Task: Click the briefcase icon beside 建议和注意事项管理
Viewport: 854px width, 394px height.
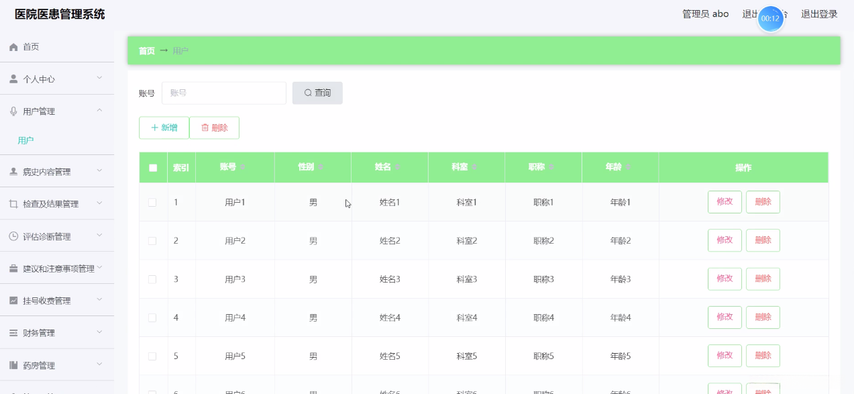Action: 13,268
